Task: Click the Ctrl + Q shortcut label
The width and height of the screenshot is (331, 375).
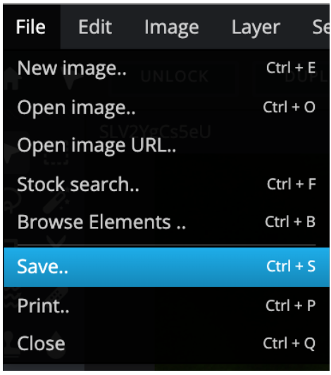Action: [289, 343]
